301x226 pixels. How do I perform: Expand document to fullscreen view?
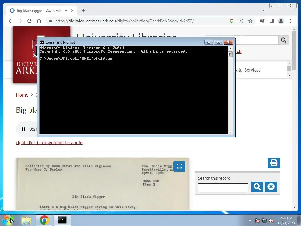pyautogui.click(x=179, y=166)
